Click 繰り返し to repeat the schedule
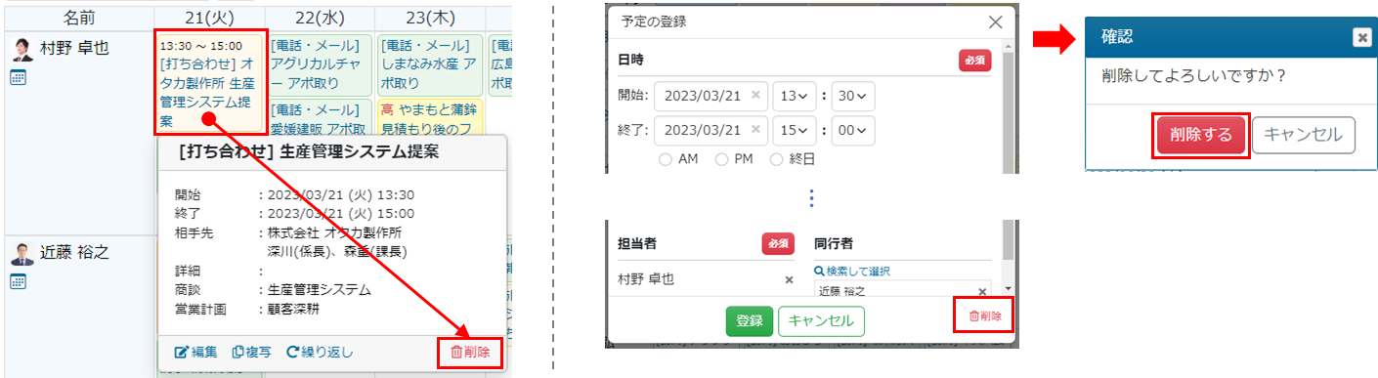The width and height of the screenshot is (1378, 378). pyautogui.click(x=320, y=353)
